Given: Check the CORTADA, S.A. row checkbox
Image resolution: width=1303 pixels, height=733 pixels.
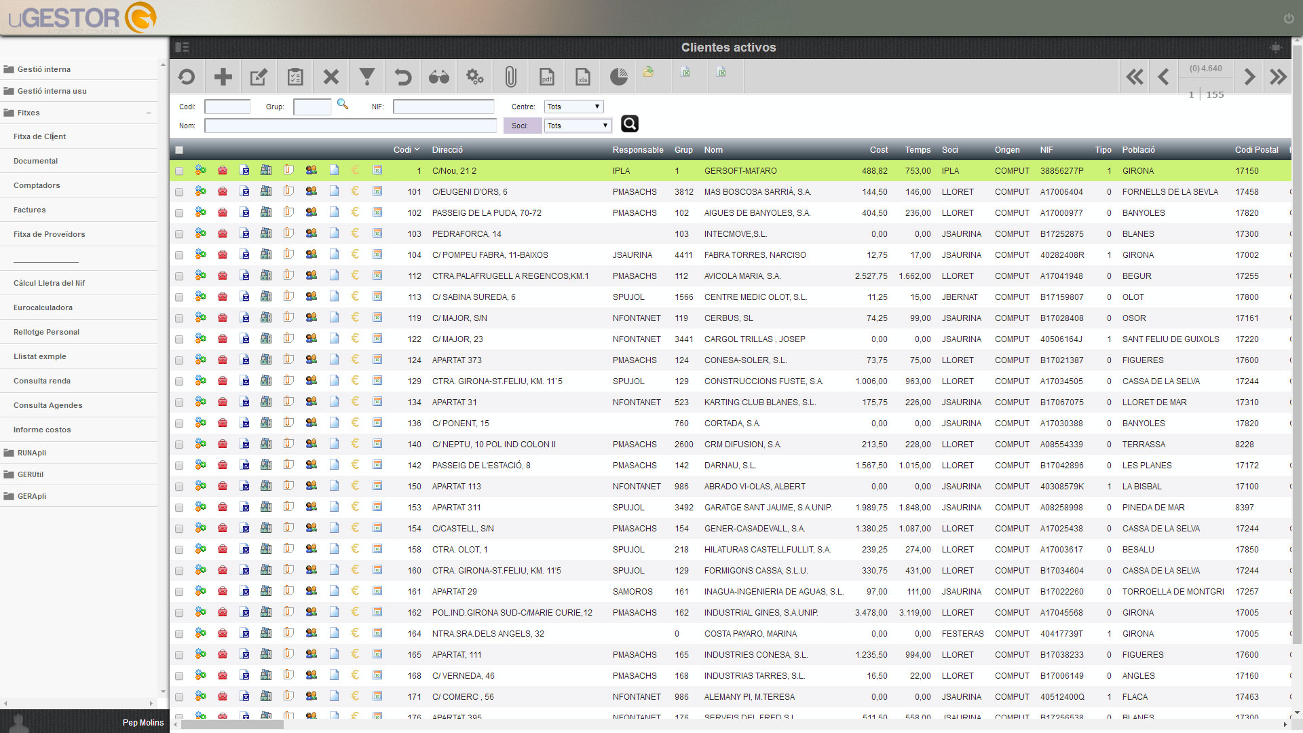Looking at the screenshot, I should tap(179, 424).
